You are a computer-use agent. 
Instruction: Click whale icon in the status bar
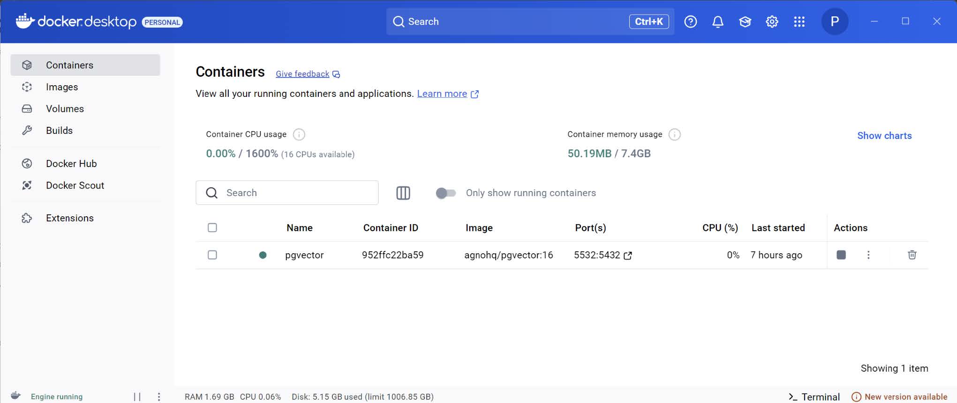[x=15, y=396]
